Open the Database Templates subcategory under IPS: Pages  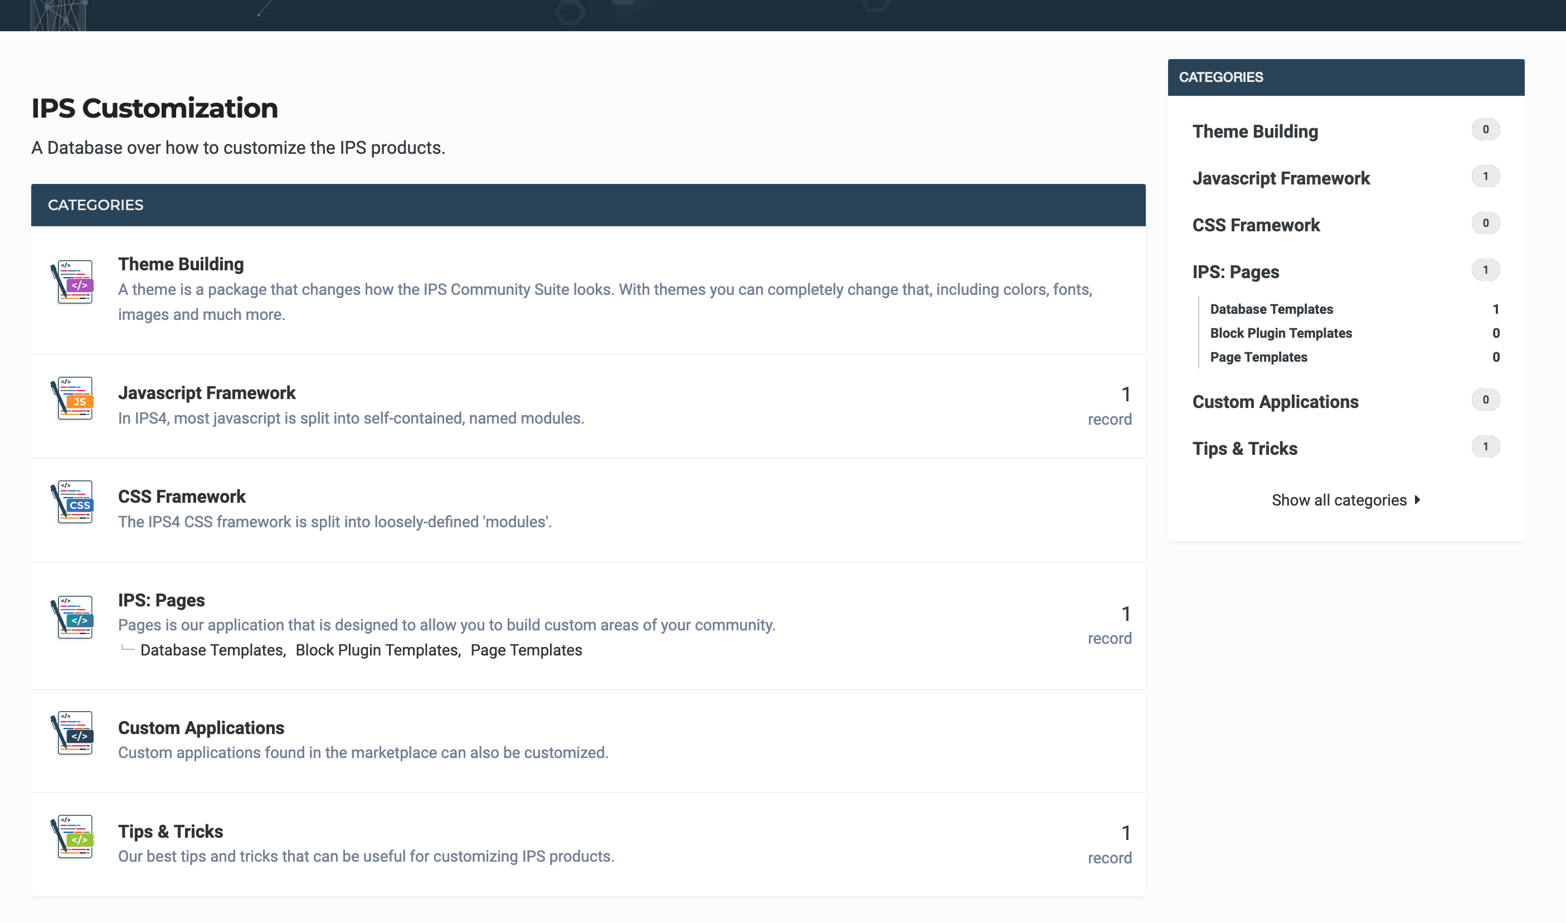[x=211, y=650]
